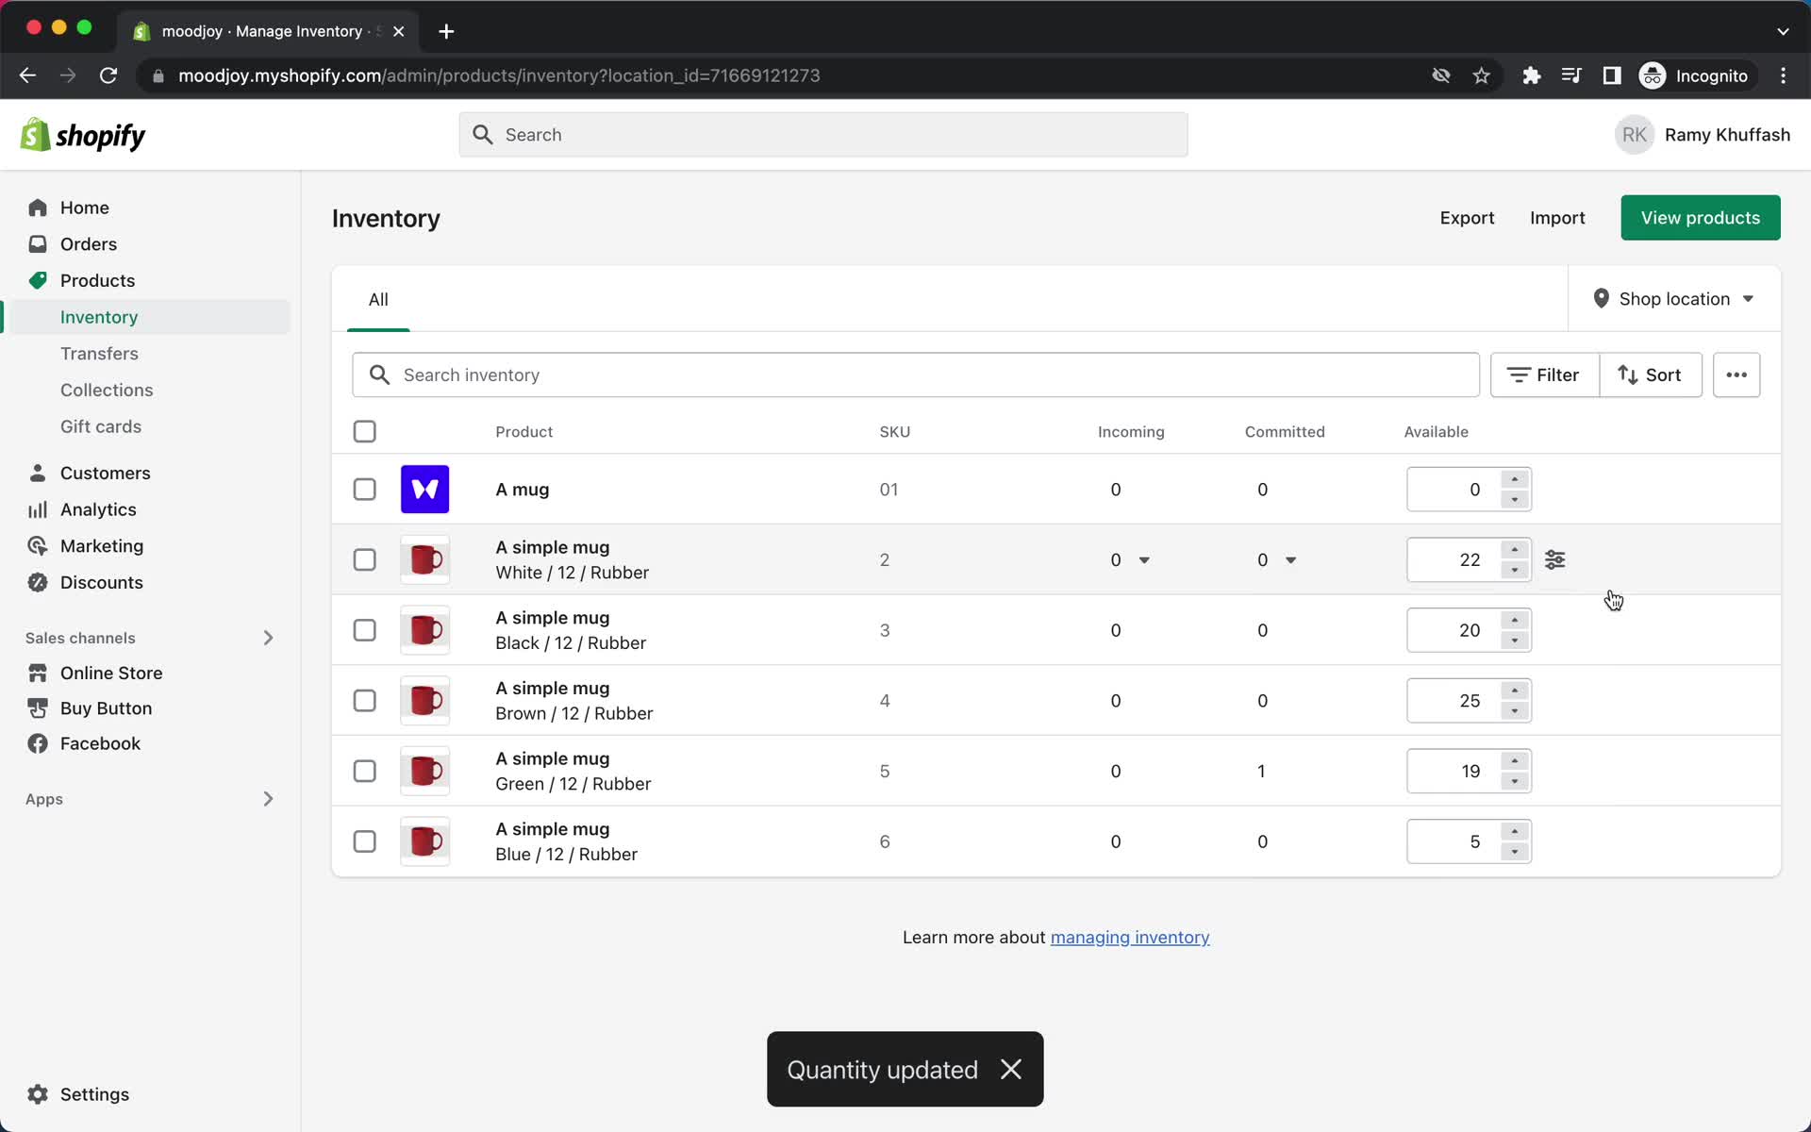Click the managing inventory hyperlink

[1130, 937]
